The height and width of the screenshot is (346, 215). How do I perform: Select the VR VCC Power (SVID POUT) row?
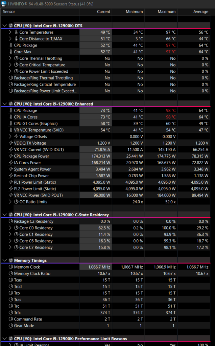point(105,195)
